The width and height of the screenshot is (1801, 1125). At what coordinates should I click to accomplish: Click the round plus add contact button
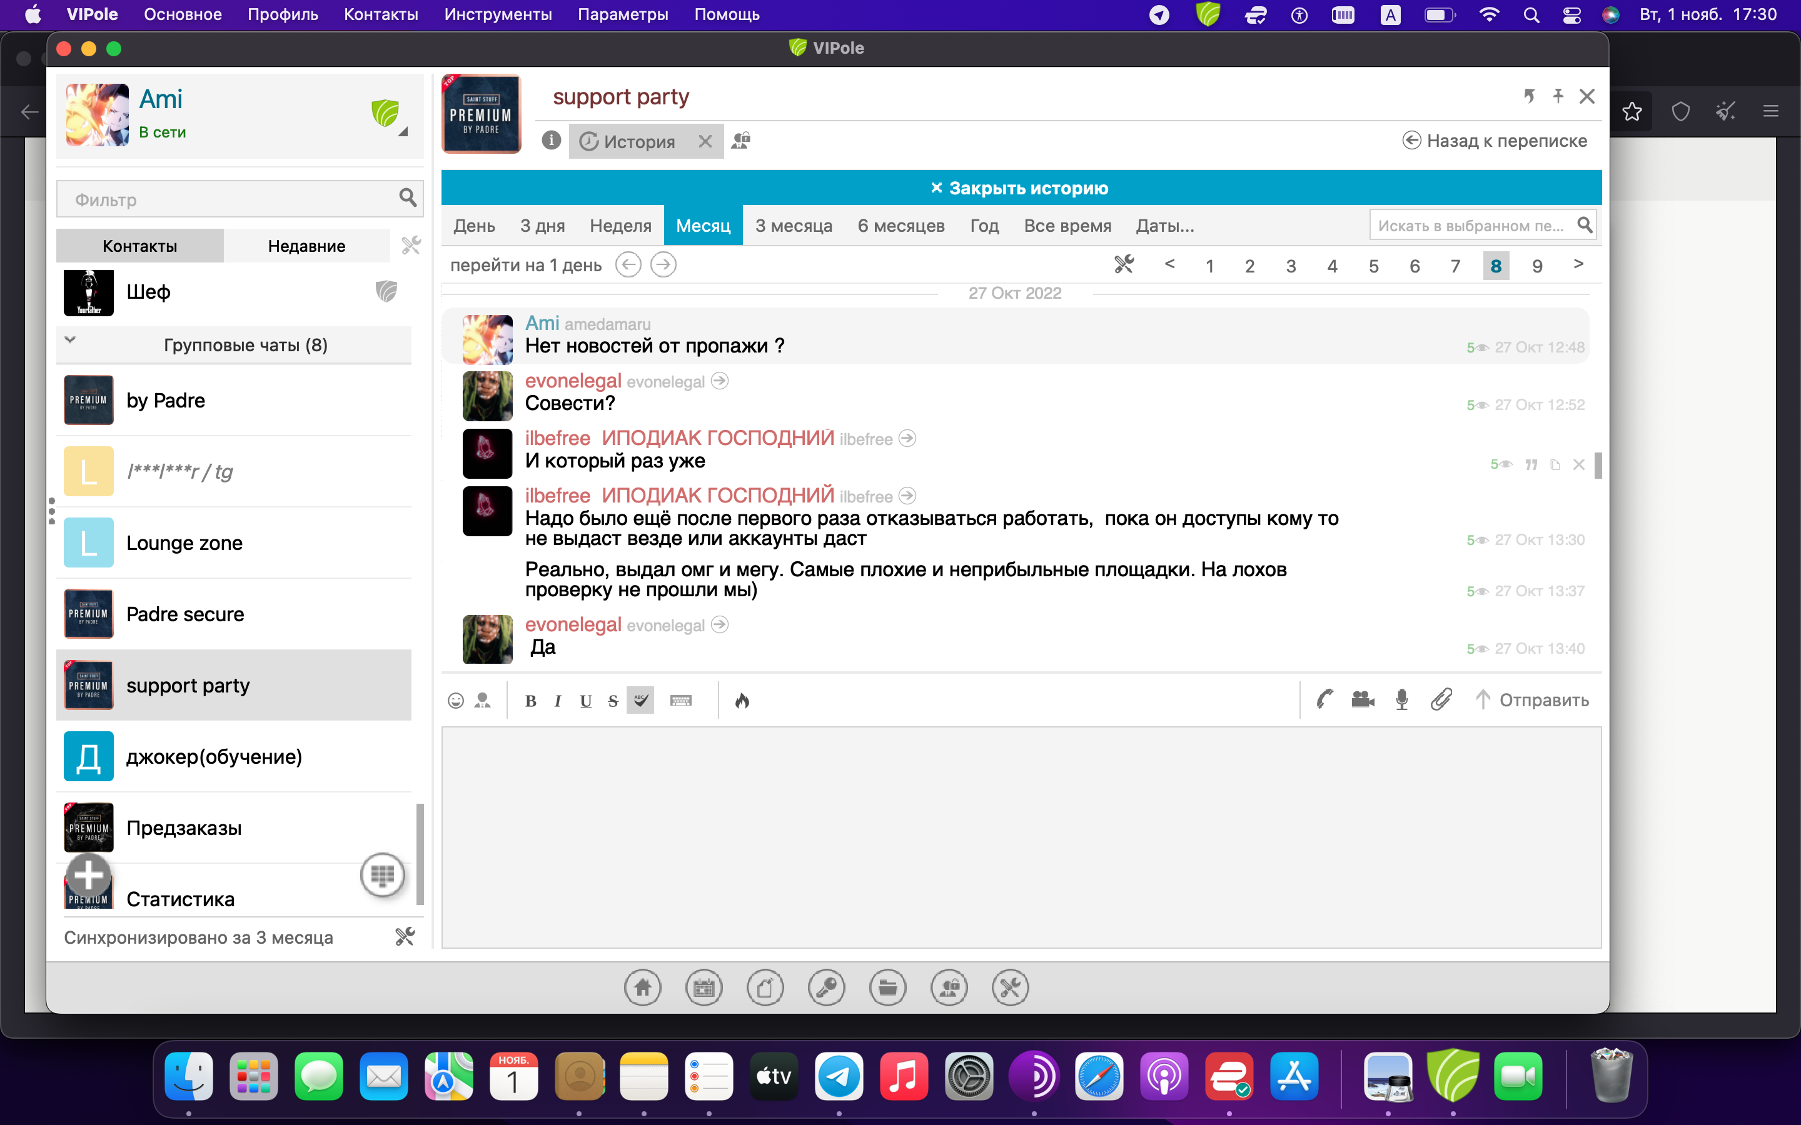[x=89, y=875]
